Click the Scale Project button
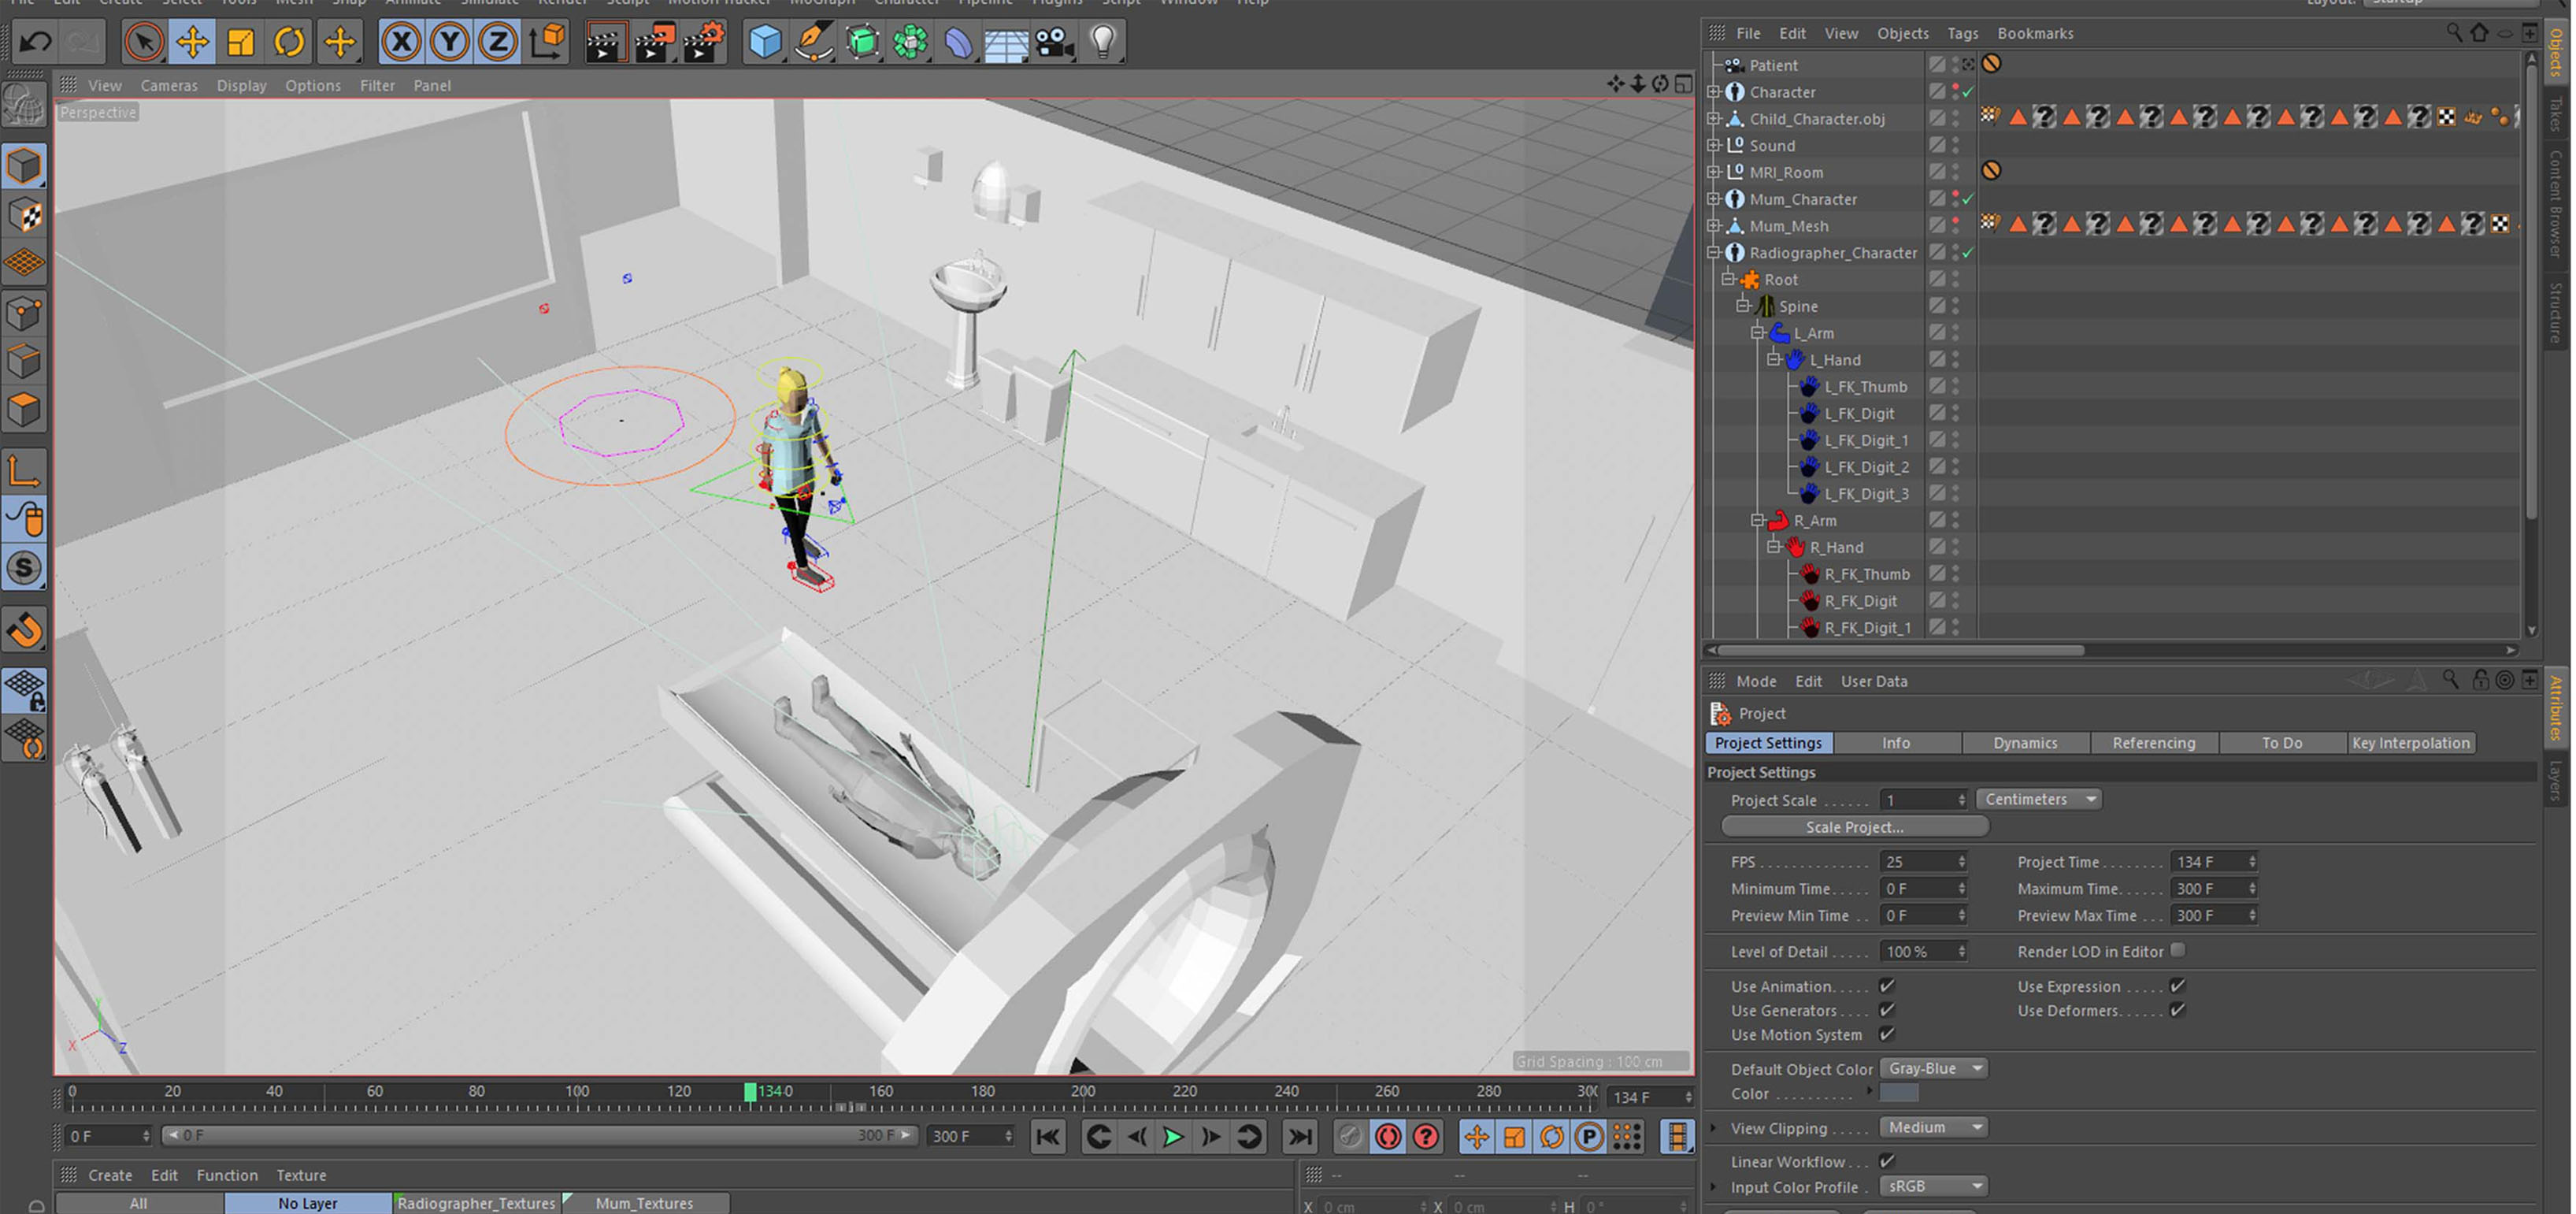 (1854, 827)
